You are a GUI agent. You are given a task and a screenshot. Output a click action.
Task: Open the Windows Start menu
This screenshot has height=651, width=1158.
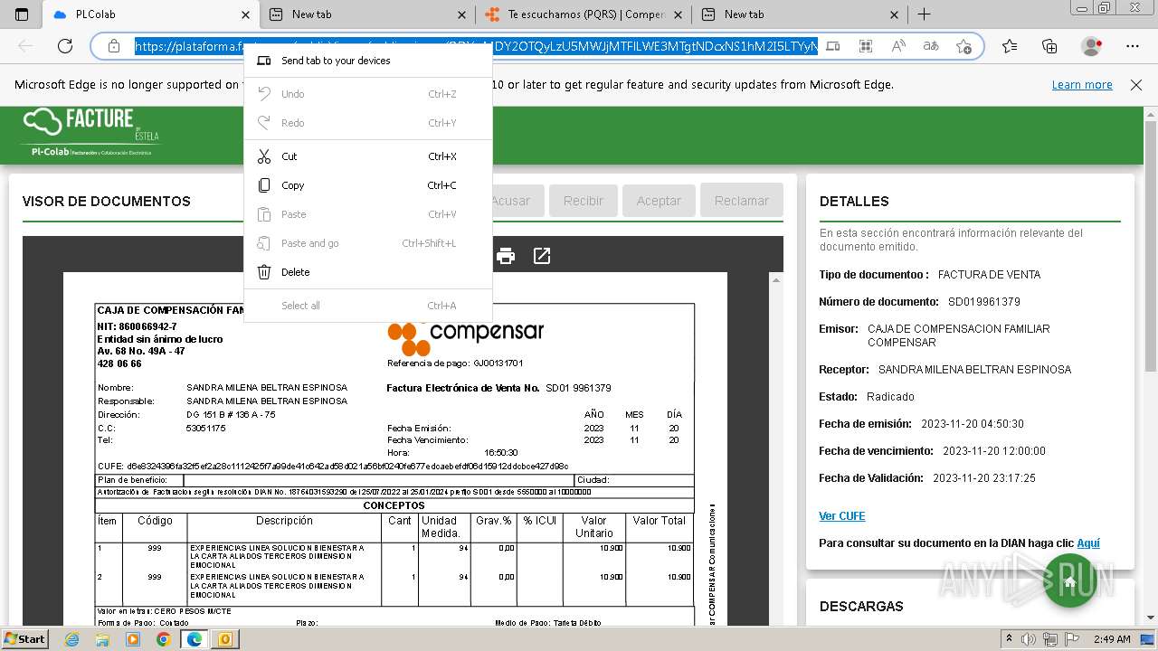[25, 638]
